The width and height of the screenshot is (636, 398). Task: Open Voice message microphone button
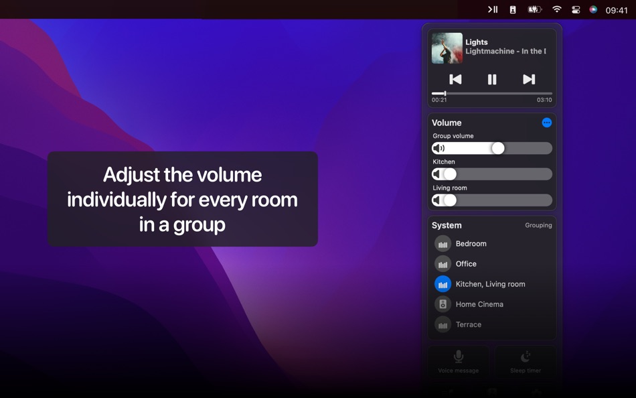(459, 361)
